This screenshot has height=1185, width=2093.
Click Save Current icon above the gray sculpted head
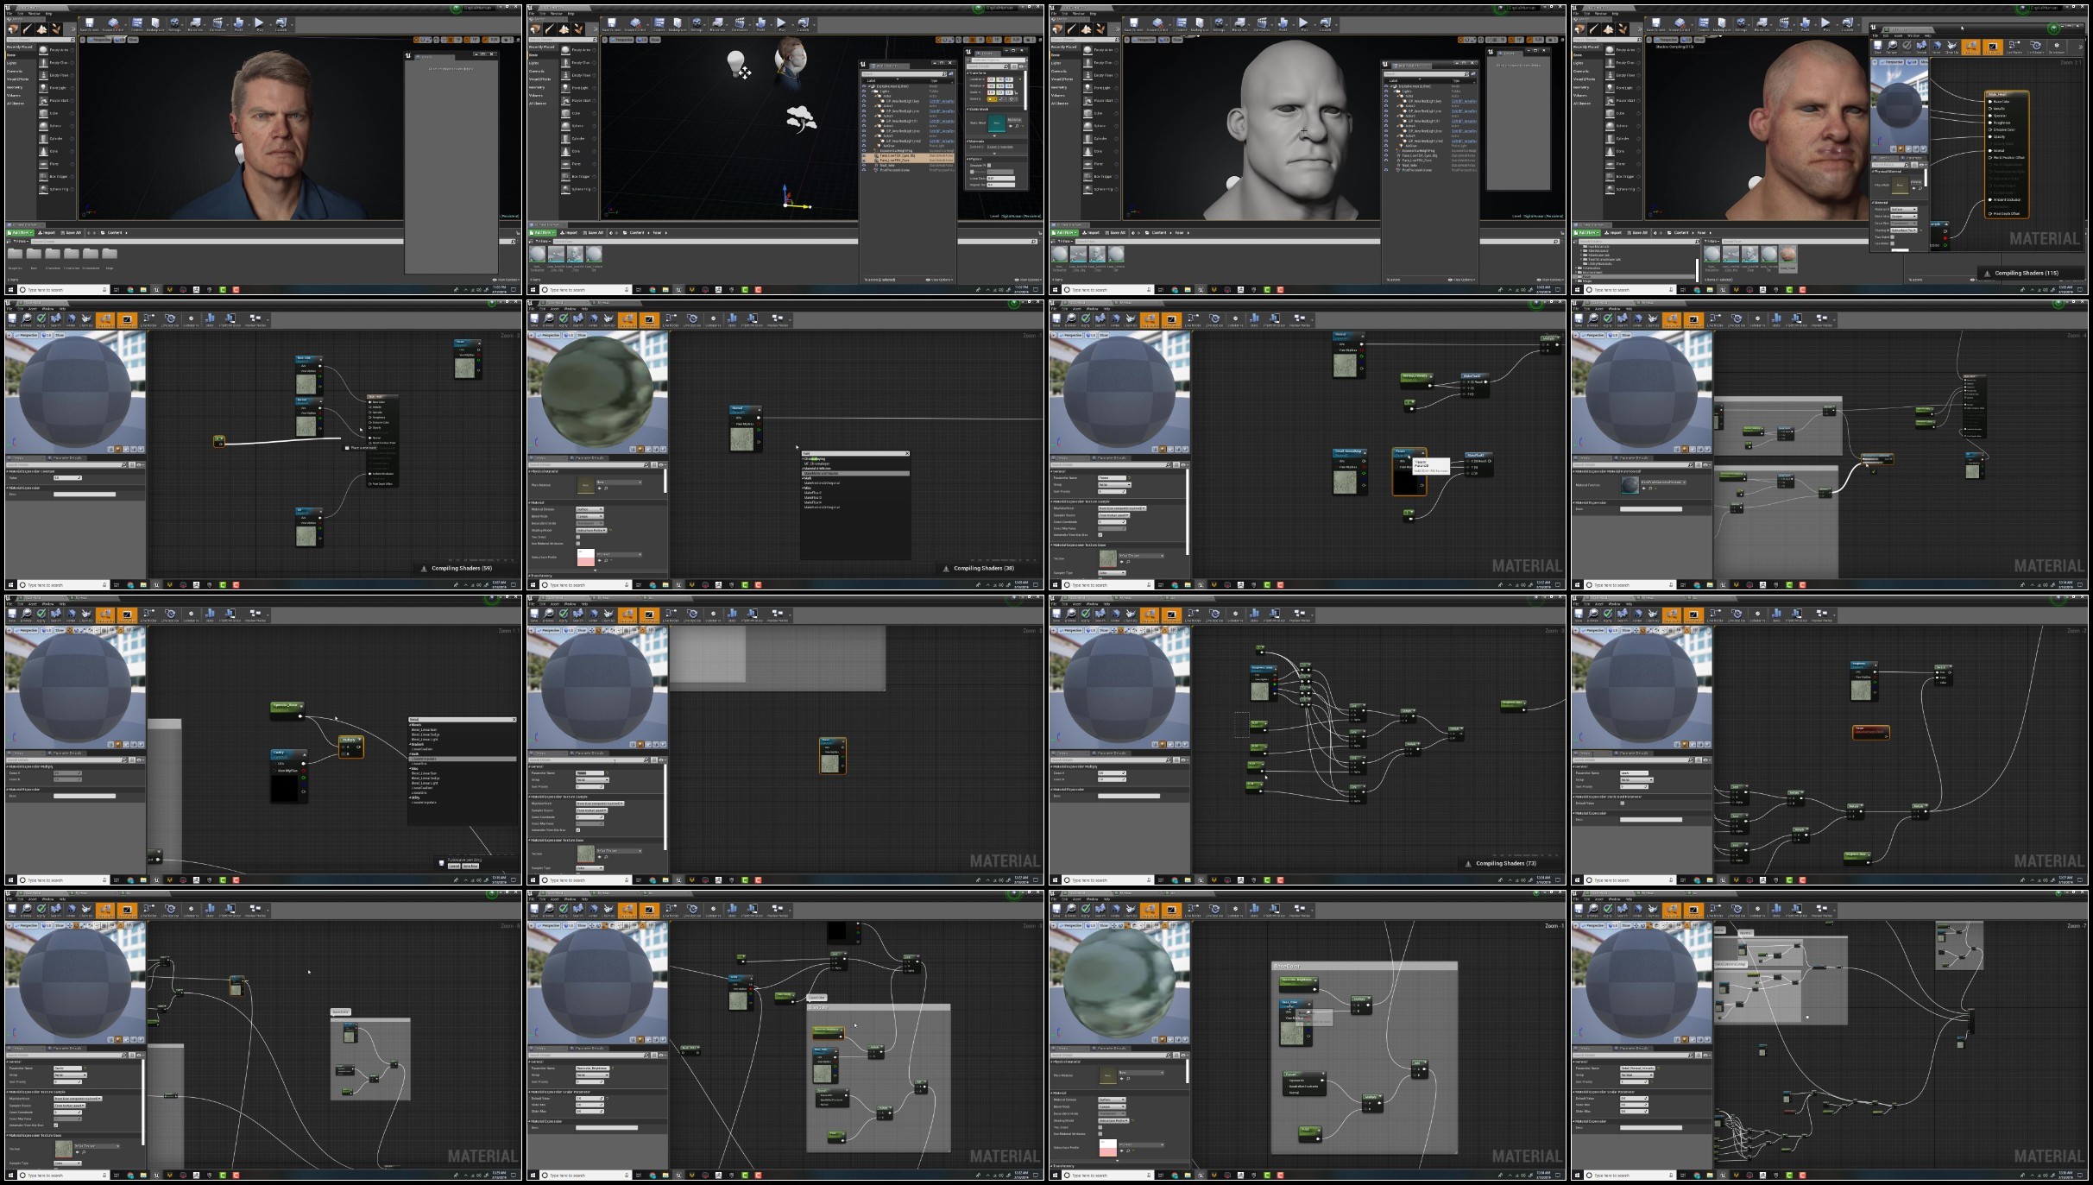click(x=1133, y=22)
